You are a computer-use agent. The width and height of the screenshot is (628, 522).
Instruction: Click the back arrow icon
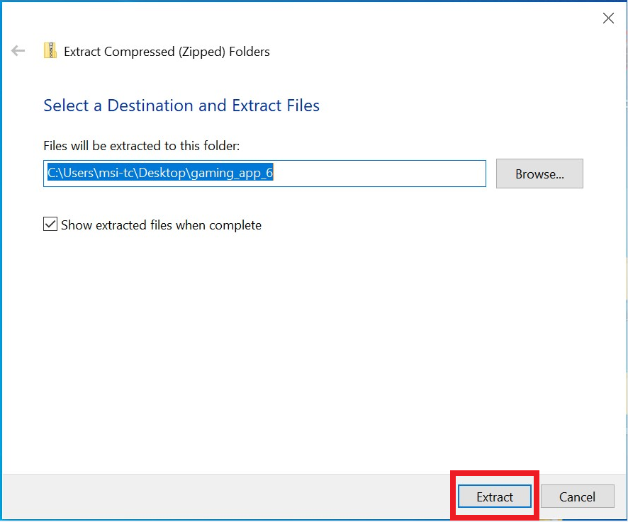point(18,51)
